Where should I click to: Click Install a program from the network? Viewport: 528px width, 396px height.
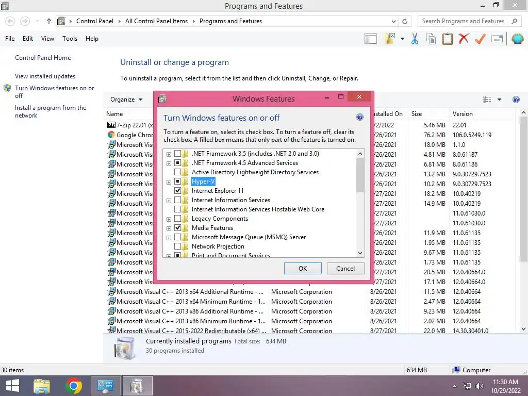click(51, 111)
